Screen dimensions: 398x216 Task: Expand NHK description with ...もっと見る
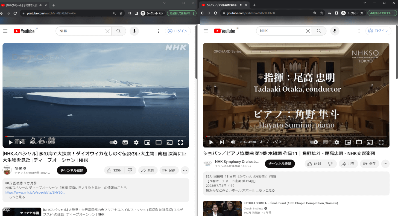point(16,197)
